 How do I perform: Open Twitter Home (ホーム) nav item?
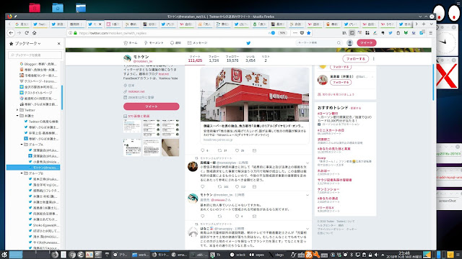pyautogui.click(x=131, y=43)
